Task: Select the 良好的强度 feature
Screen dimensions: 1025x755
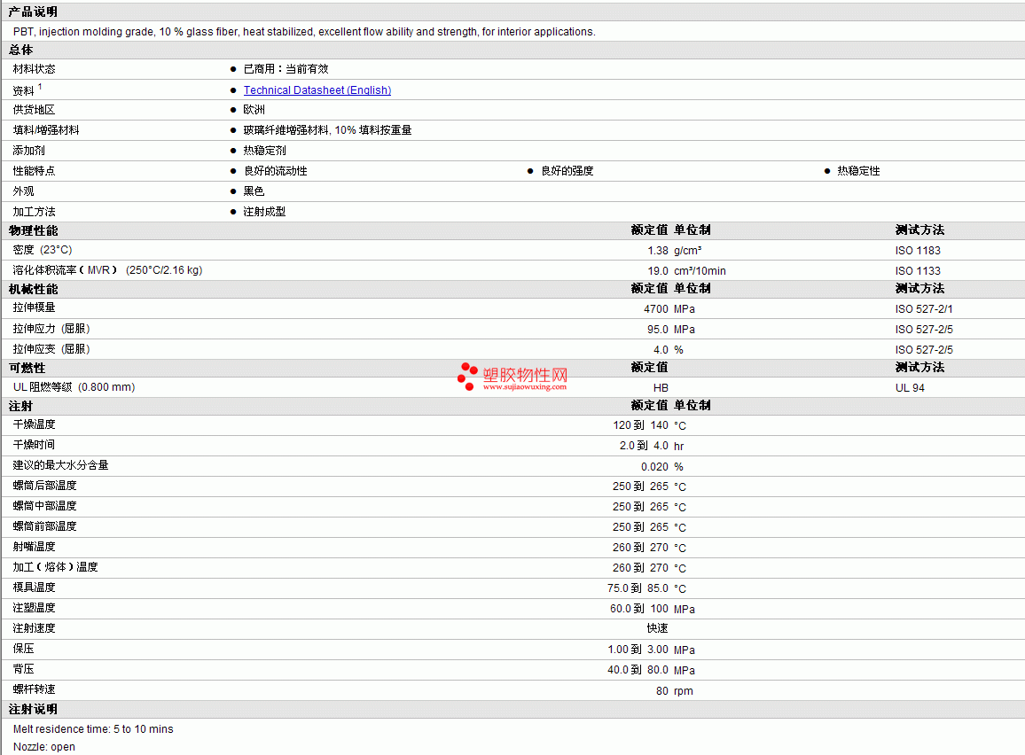Action: coord(567,170)
